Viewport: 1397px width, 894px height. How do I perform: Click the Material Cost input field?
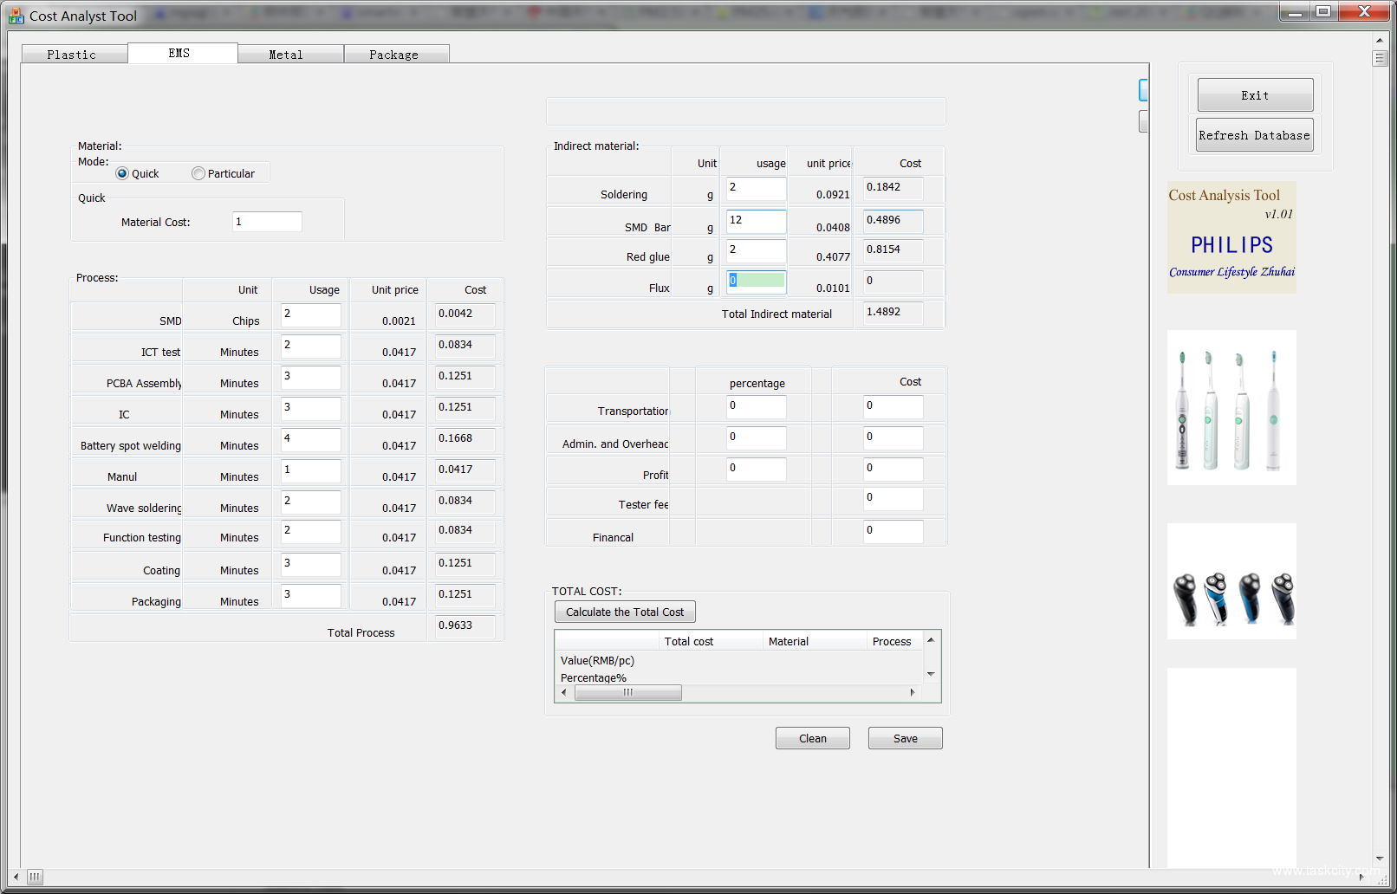pos(267,222)
